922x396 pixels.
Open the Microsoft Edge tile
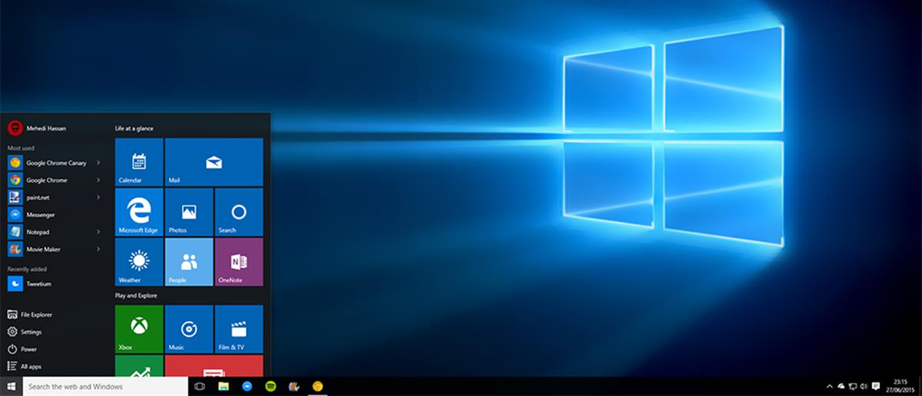138,212
